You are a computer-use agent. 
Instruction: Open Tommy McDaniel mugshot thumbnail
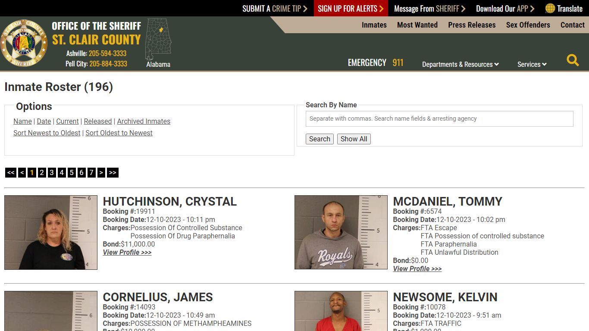[341, 232]
